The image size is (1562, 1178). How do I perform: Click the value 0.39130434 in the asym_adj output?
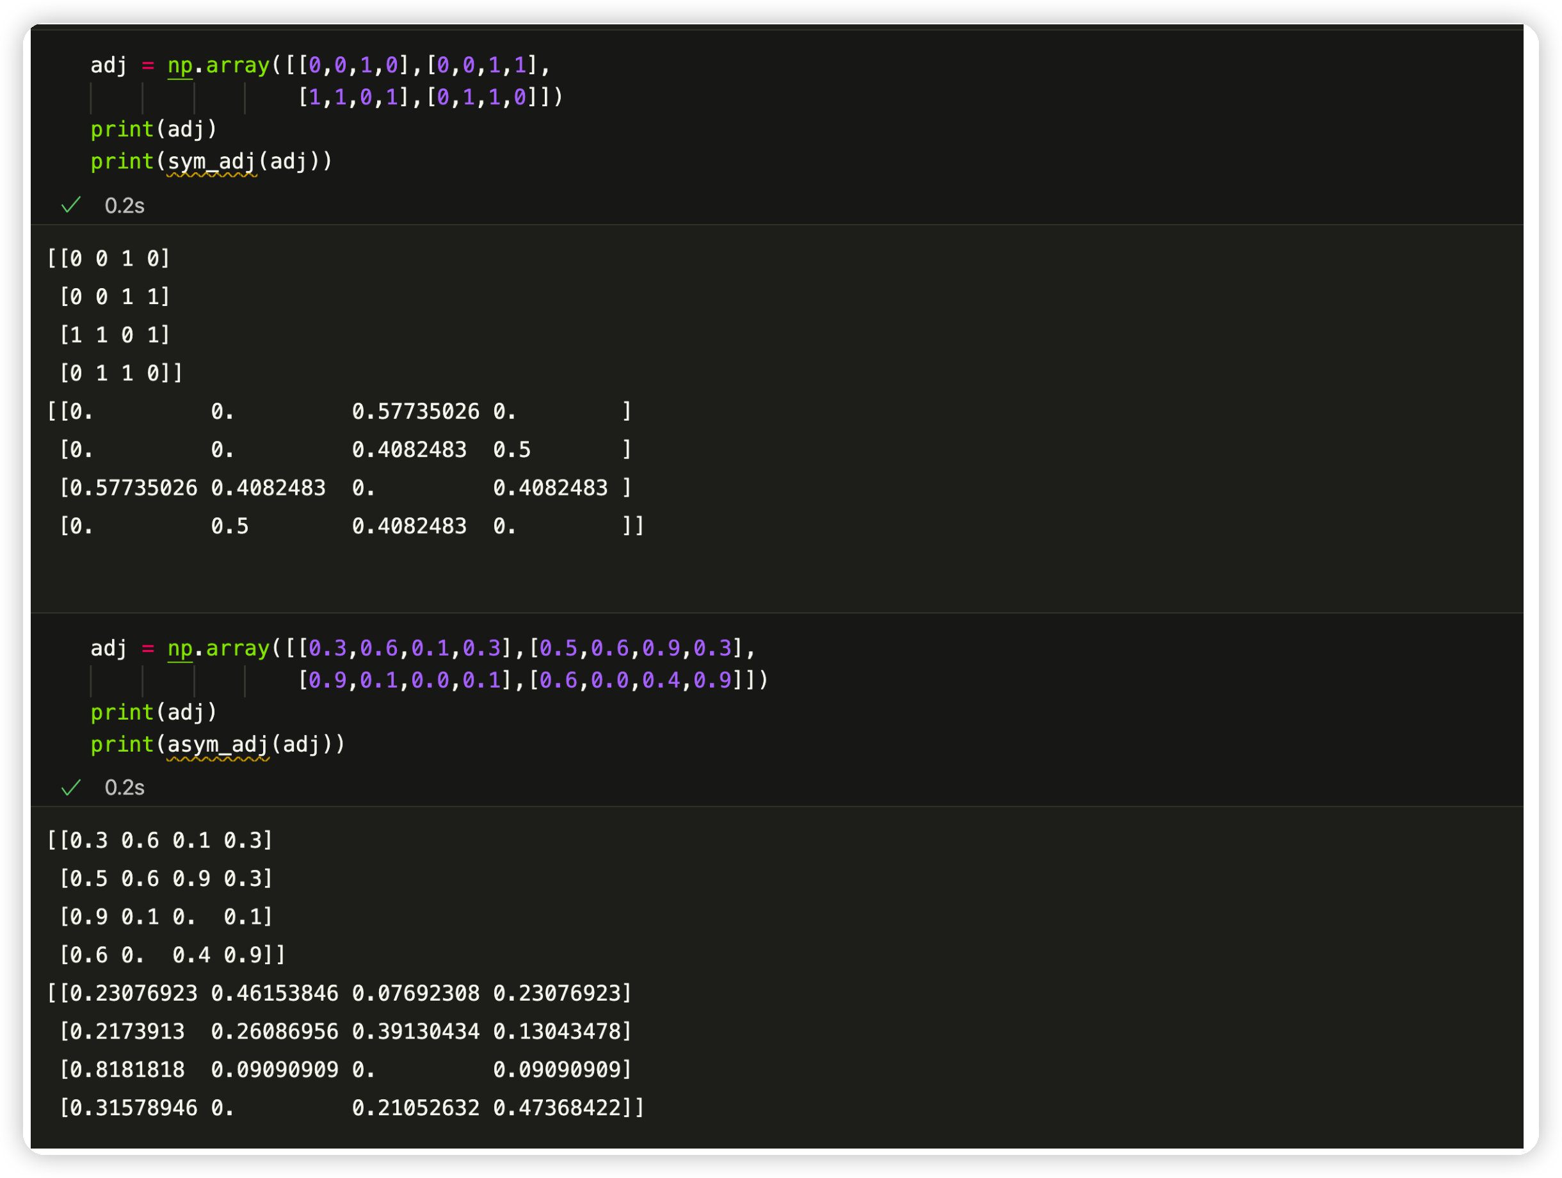click(416, 1032)
